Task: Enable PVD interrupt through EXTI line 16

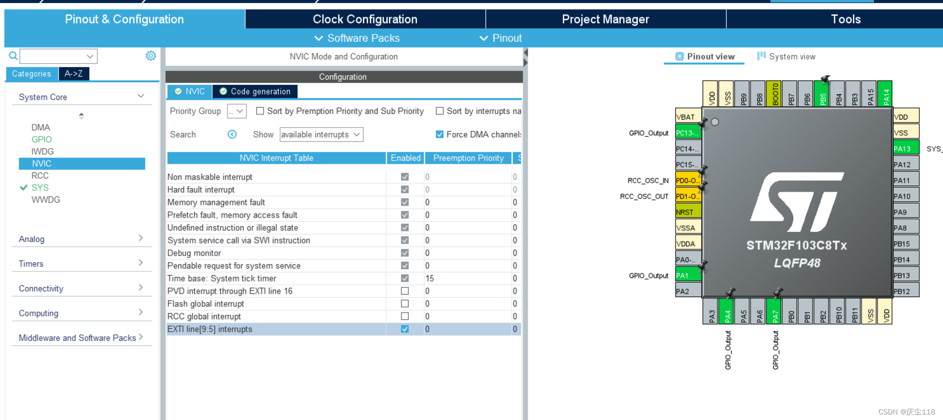Action: click(x=405, y=291)
